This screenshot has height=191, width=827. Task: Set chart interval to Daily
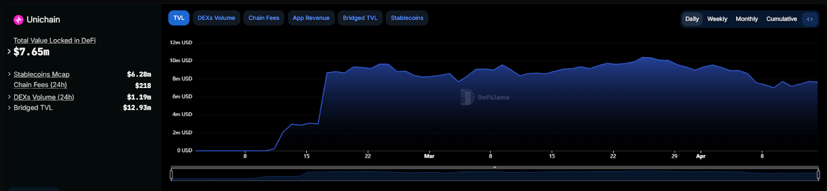(692, 19)
